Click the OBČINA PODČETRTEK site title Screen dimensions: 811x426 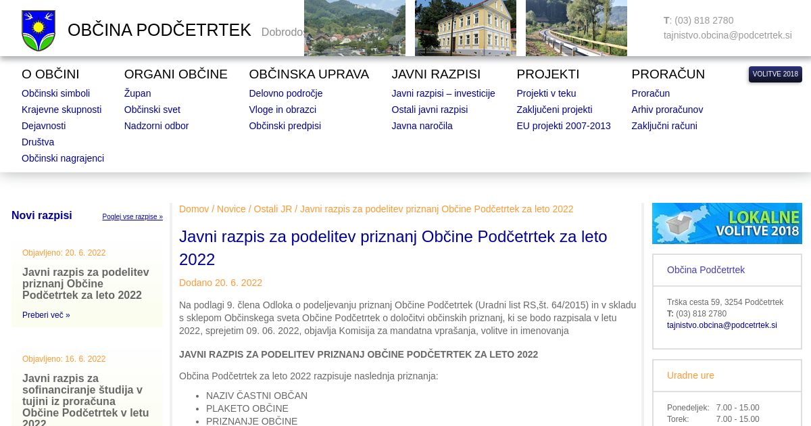(x=159, y=30)
